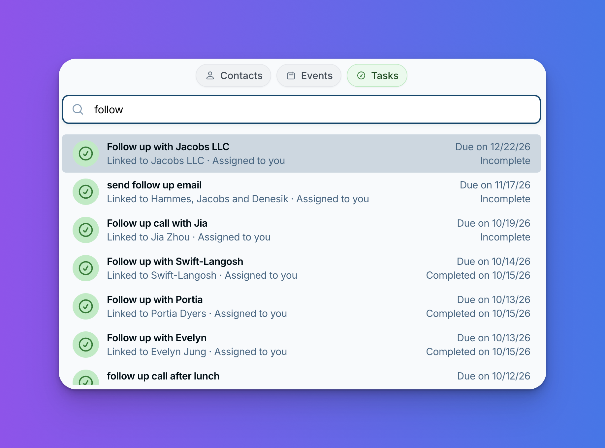
Task: Switch to the Events tab
Action: click(x=309, y=75)
